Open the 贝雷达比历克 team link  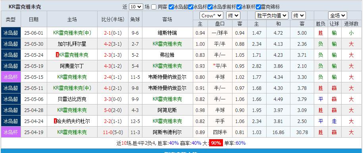point(72,99)
